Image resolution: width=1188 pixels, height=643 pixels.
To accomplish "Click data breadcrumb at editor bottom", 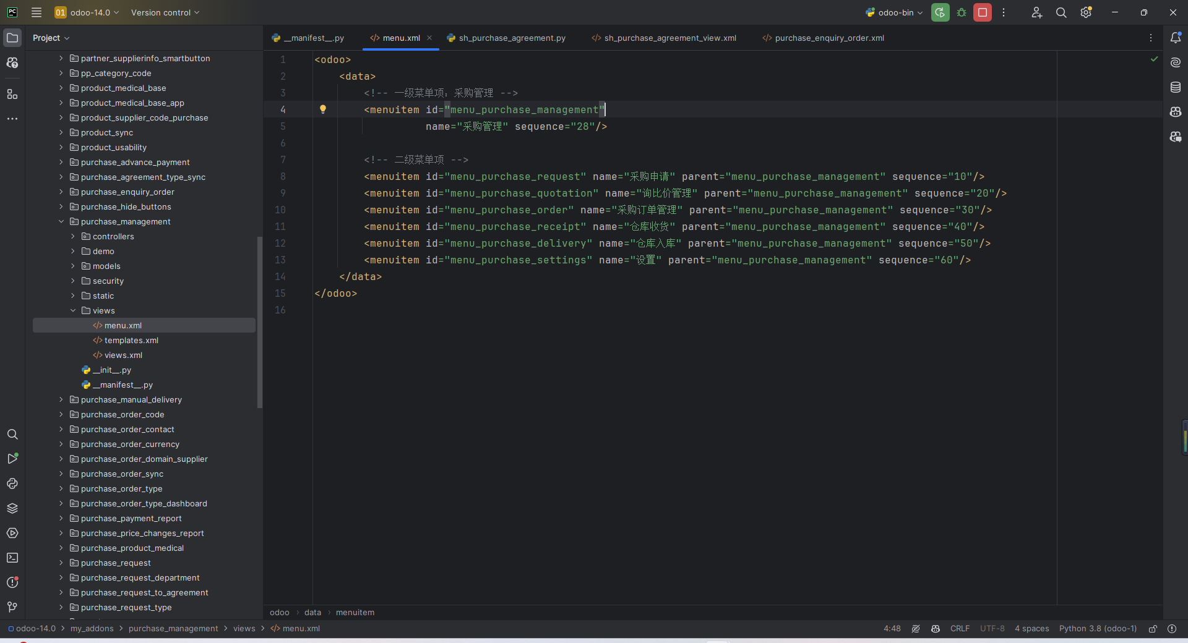I will coord(312,612).
